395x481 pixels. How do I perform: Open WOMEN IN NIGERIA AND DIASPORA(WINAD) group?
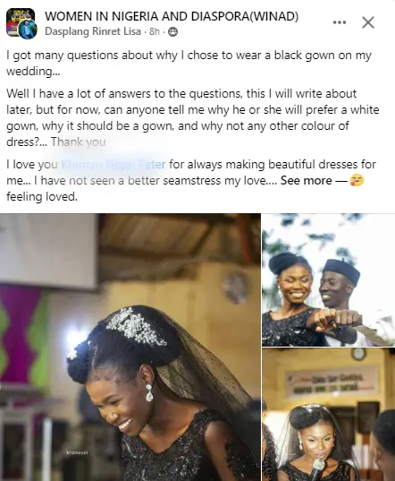[172, 16]
